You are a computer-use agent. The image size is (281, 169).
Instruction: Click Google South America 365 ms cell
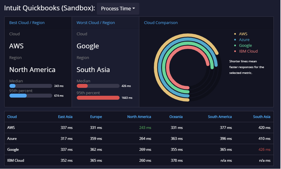226,149
